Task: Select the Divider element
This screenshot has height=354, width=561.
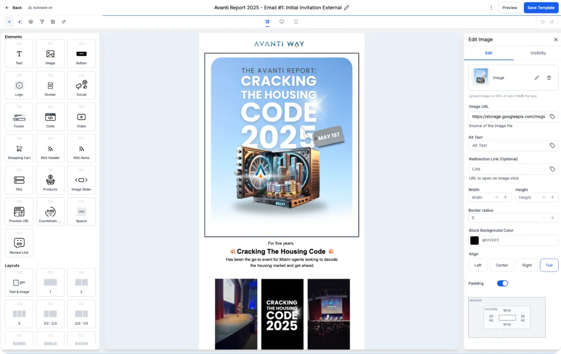Action: pos(50,85)
